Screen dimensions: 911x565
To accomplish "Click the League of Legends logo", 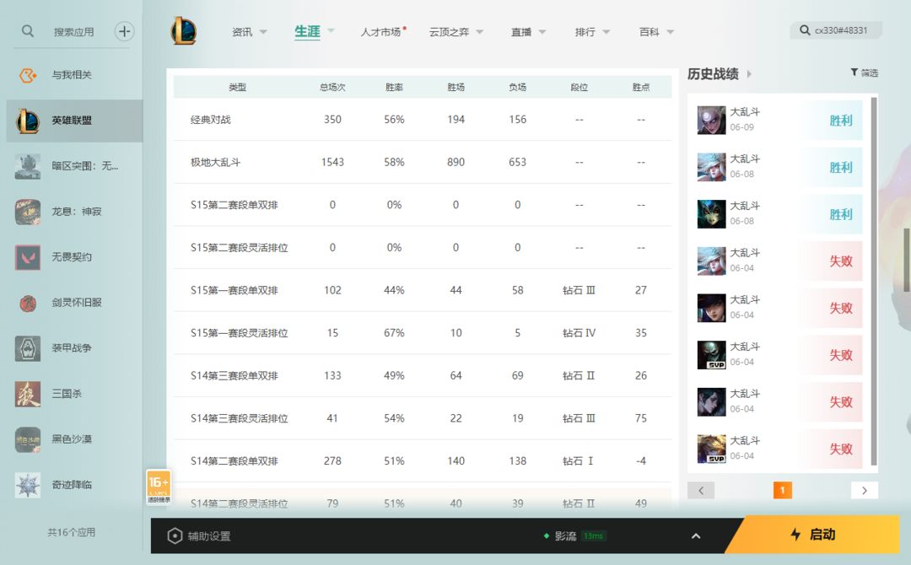I will click(184, 31).
